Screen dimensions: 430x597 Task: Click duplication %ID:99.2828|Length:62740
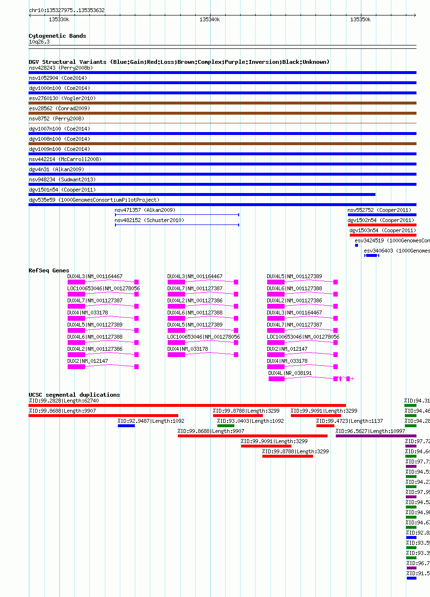(x=187, y=405)
